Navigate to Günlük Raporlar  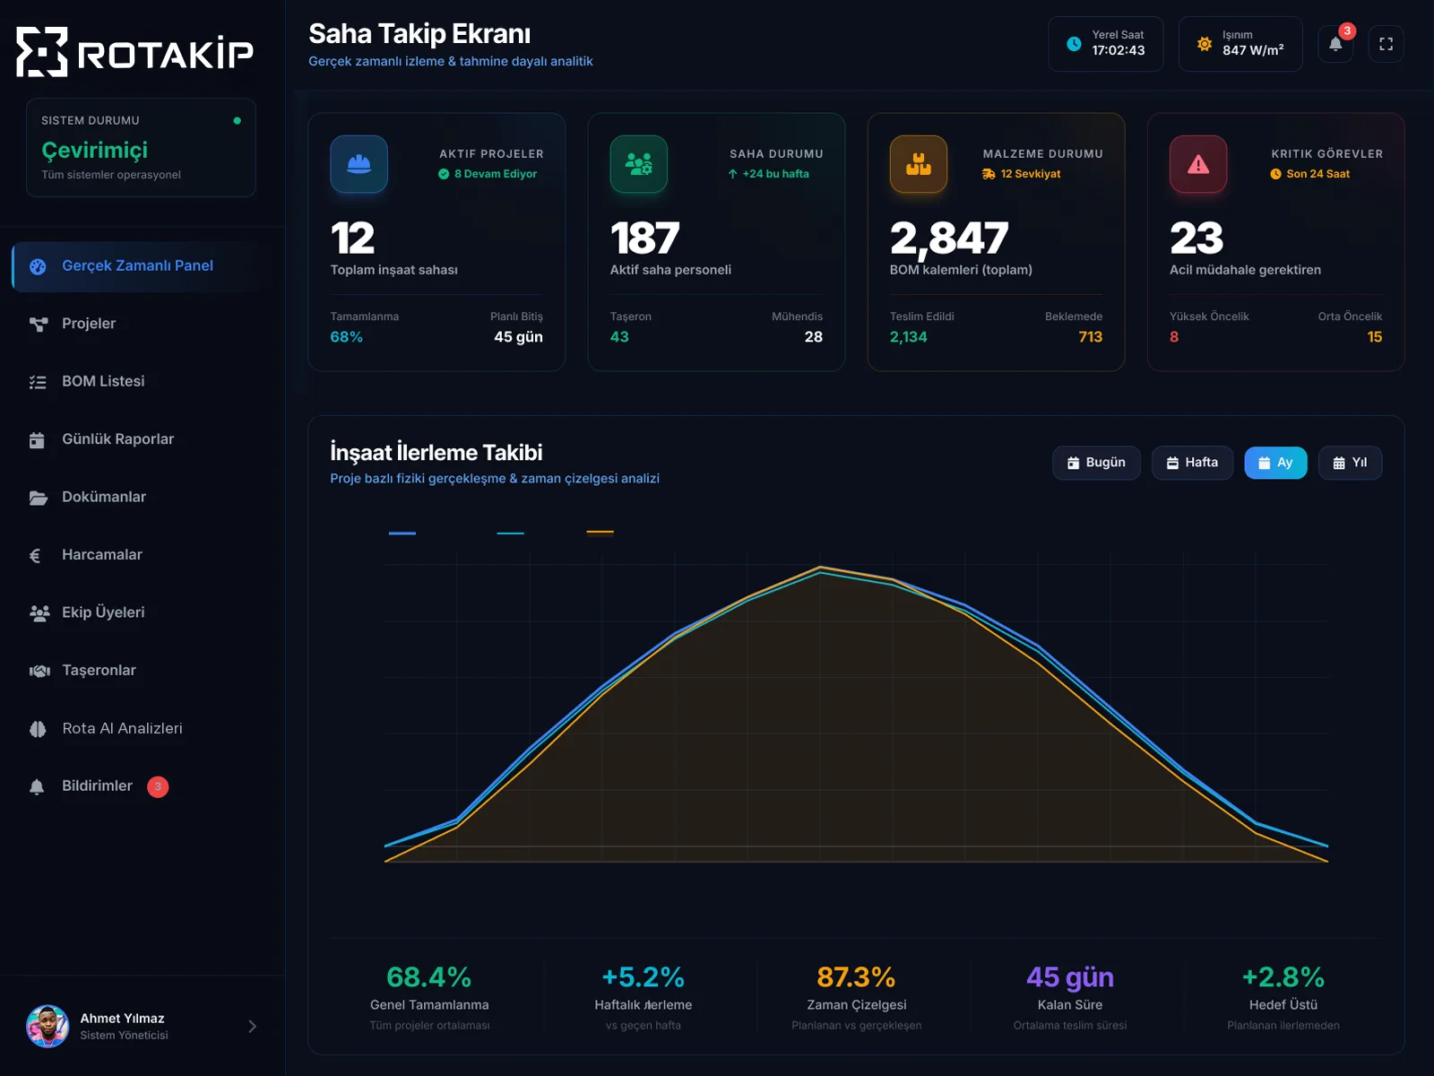pyautogui.click(x=142, y=439)
